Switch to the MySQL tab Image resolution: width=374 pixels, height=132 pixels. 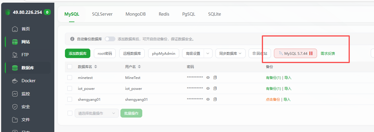pyautogui.click(x=72, y=14)
